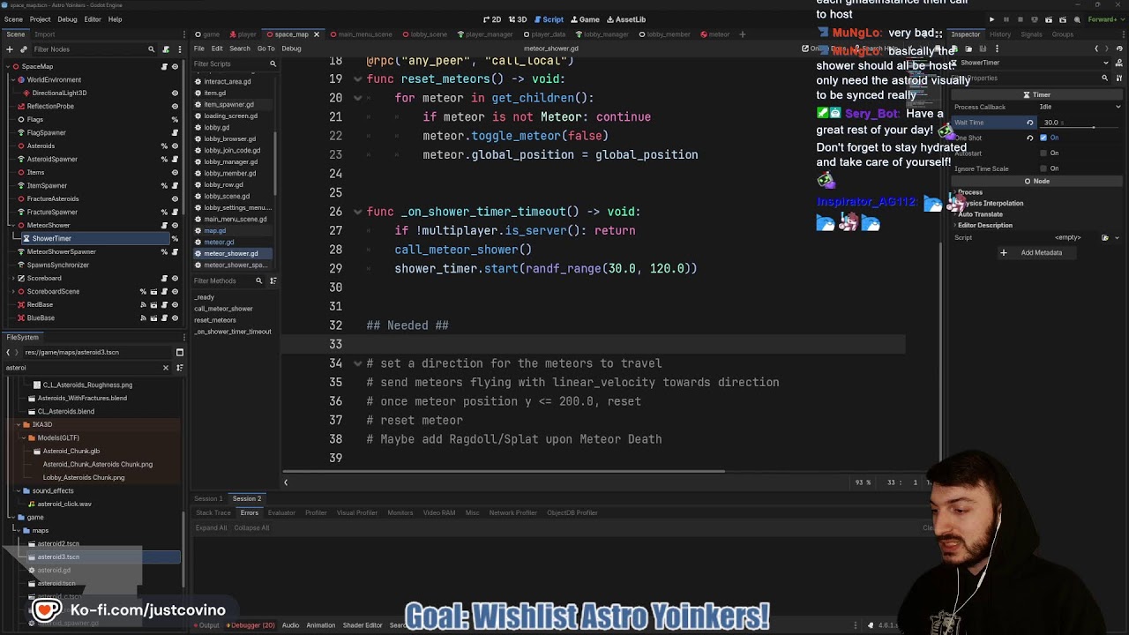Open the script attached to SpaceMap node
Image resolution: width=1129 pixels, height=635 pixels.
(x=164, y=66)
